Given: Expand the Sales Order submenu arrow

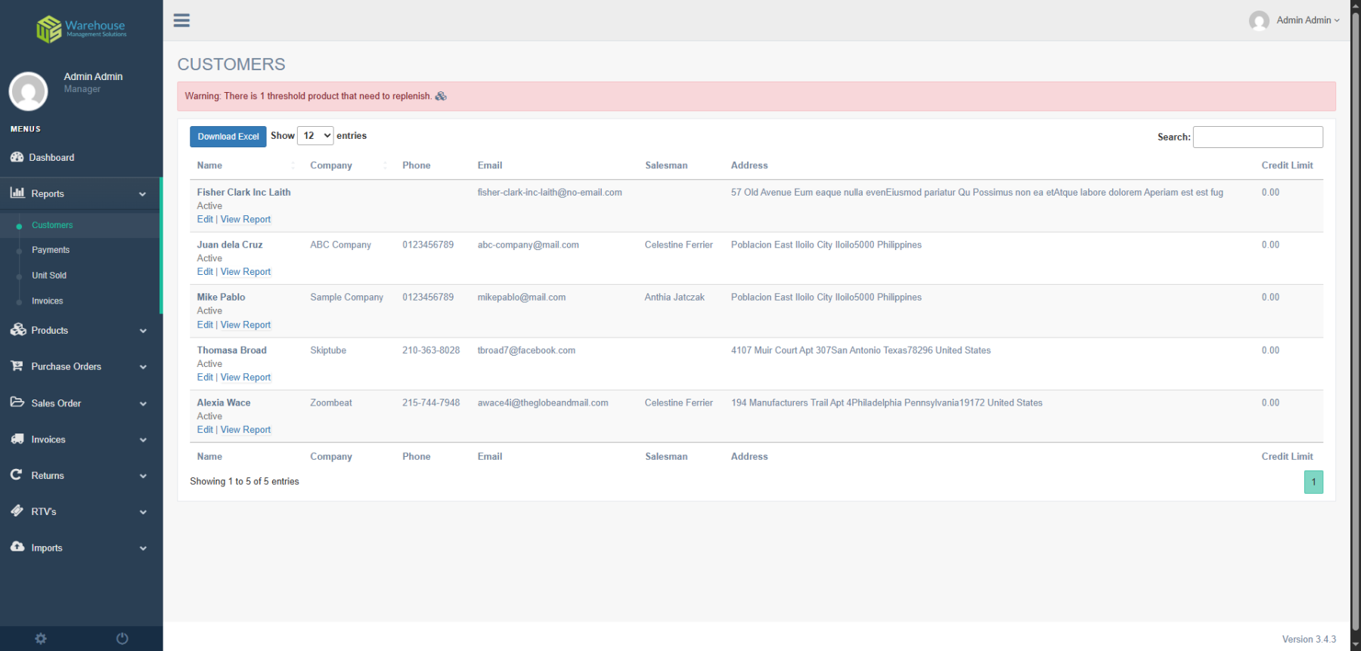Looking at the screenshot, I should (143, 403).
